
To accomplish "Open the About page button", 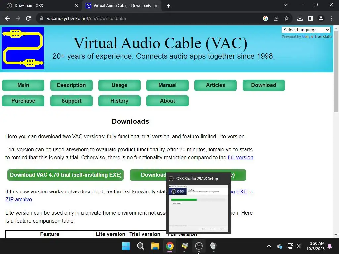I will coord(167,101).
